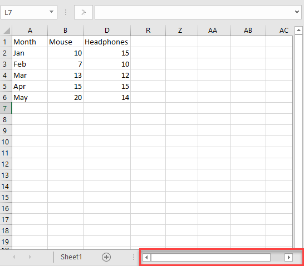Select Headphones value 14 for May
The height and width of the screenshot is (266, 304).
click(x=107, y=97)
